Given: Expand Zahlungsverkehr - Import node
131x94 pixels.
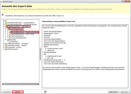Looking at the screenshot, I should tap(4, 45).
